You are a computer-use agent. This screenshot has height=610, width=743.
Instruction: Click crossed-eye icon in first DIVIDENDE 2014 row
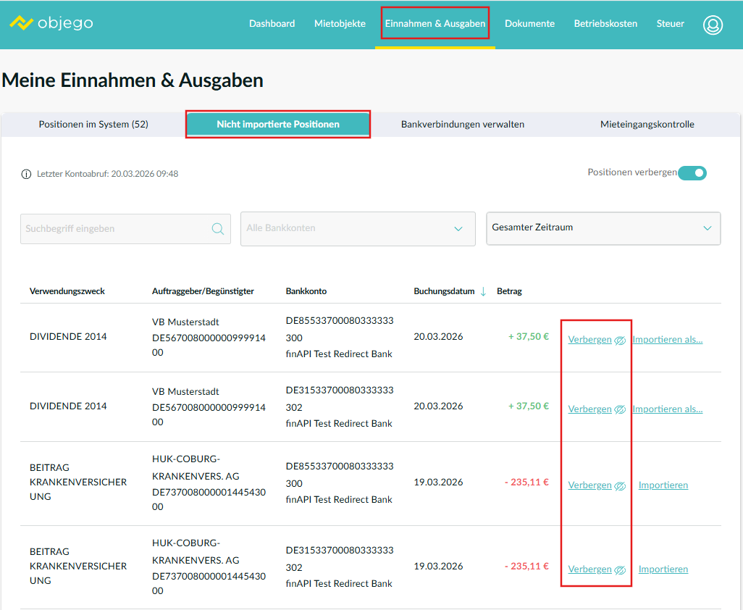(x=620, y=340)
